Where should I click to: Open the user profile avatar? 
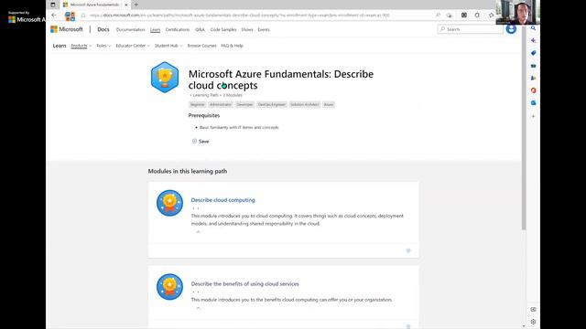click(511, 29)
